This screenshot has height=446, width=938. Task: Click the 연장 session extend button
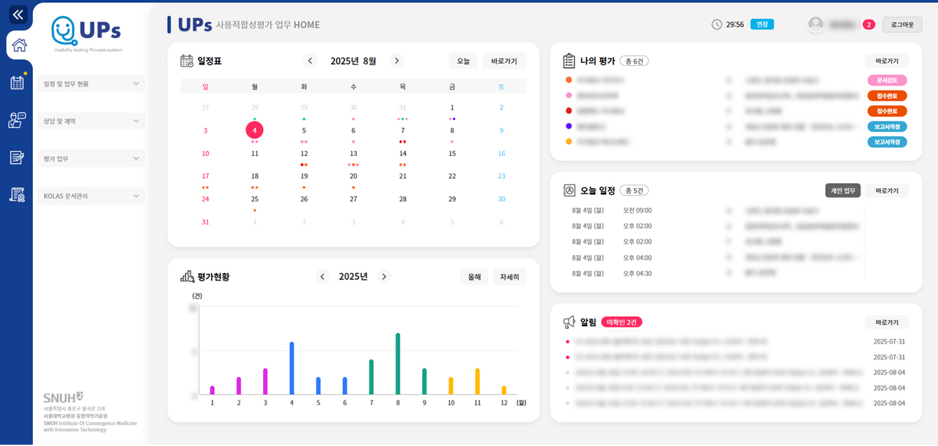pyautogui.click(x=762, y=24)
